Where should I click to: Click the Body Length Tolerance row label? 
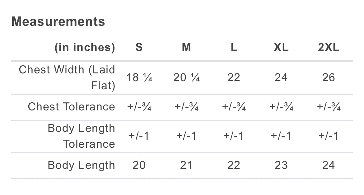pyautogui.click(x=81, y=136)
